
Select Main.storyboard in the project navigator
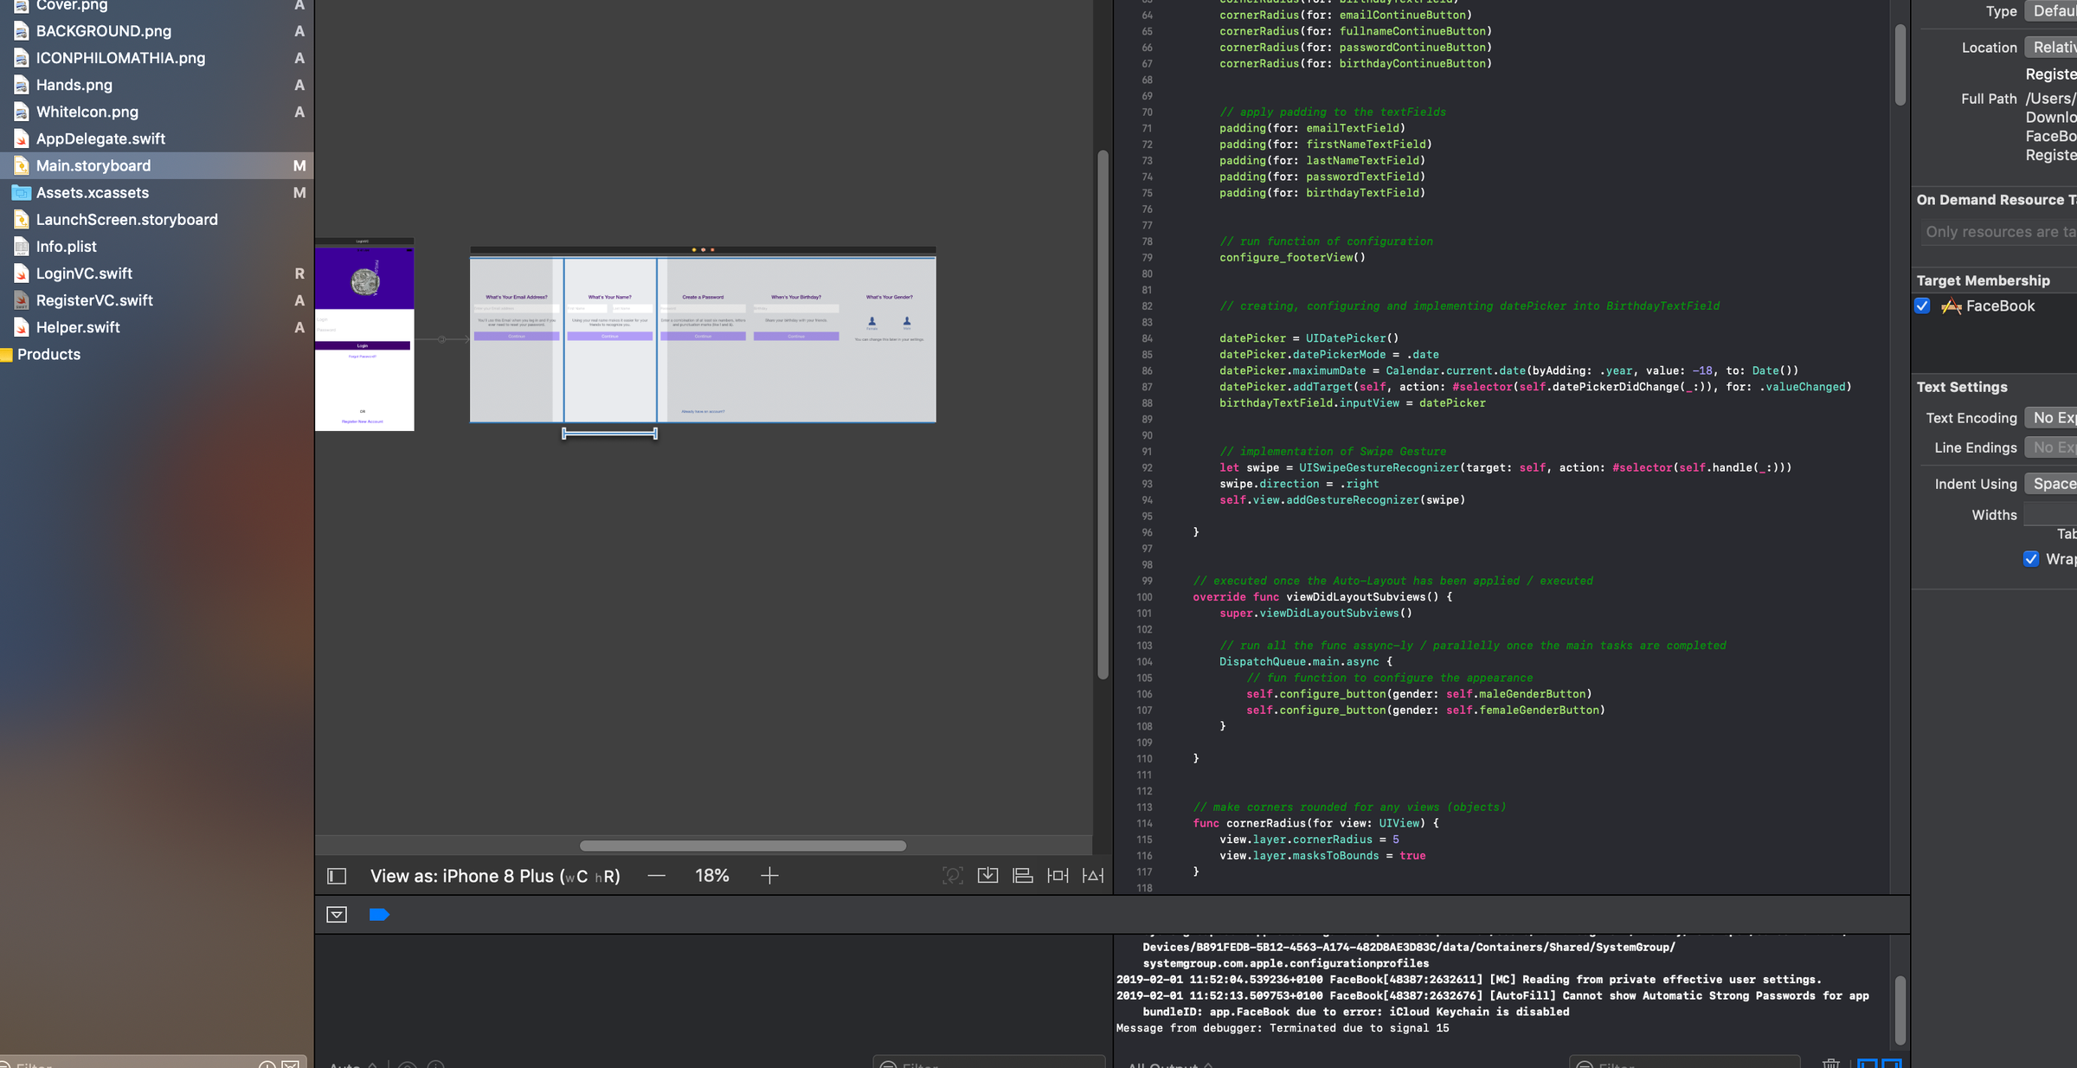[94, 165]
